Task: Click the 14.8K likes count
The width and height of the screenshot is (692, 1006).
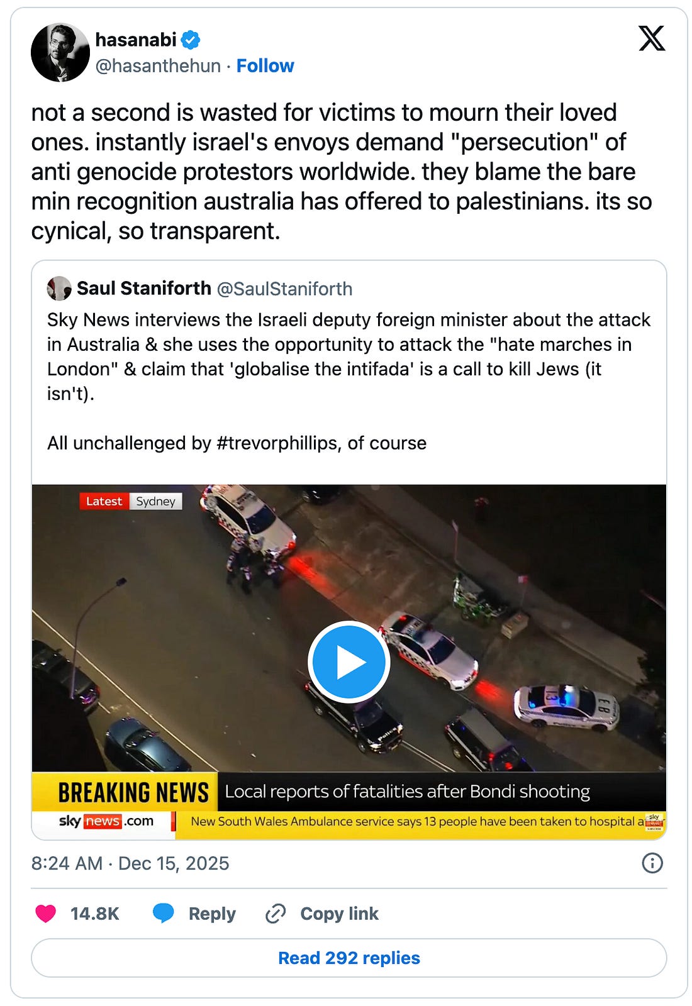Action: 94,913
